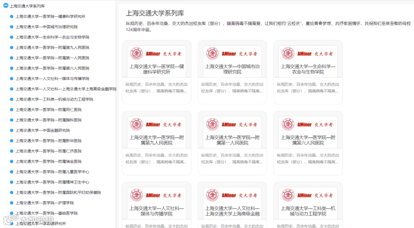Viewport: 414px width, 228px height.
Task: Click the page heading 上海交通大学系列库
Action: pyautogui.click(x=155, y=13)
